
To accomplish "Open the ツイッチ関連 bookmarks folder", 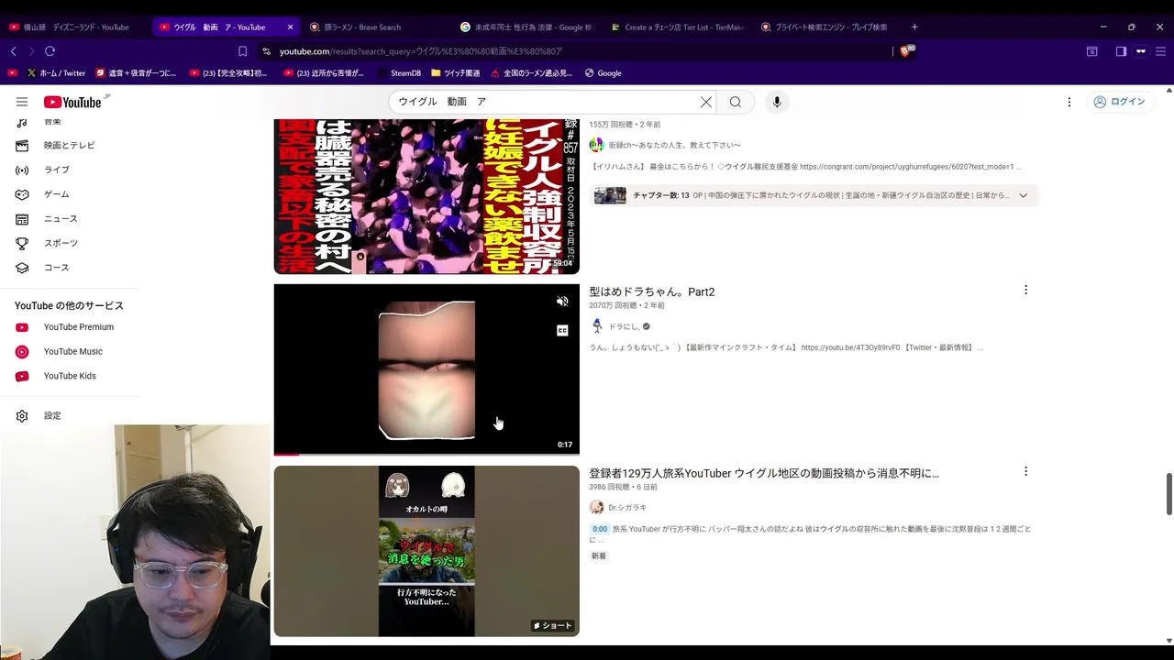I will click(x=455, y=72).
